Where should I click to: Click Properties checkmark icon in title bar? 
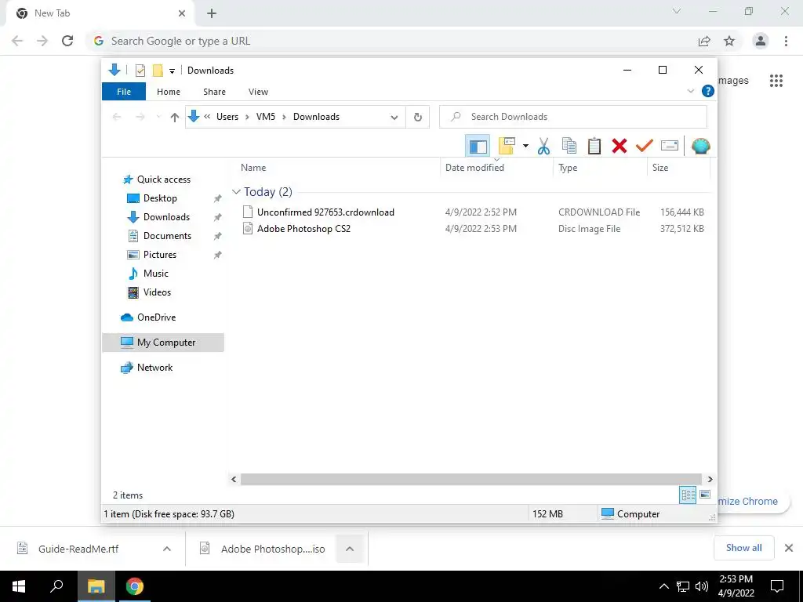point(140,70)
